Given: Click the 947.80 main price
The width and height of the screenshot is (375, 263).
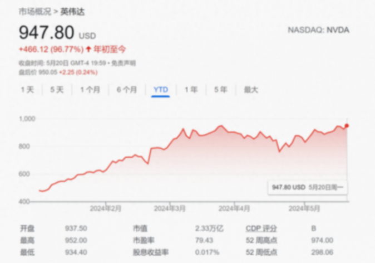Looking at the screenshot, I should (x=47, y=32).
